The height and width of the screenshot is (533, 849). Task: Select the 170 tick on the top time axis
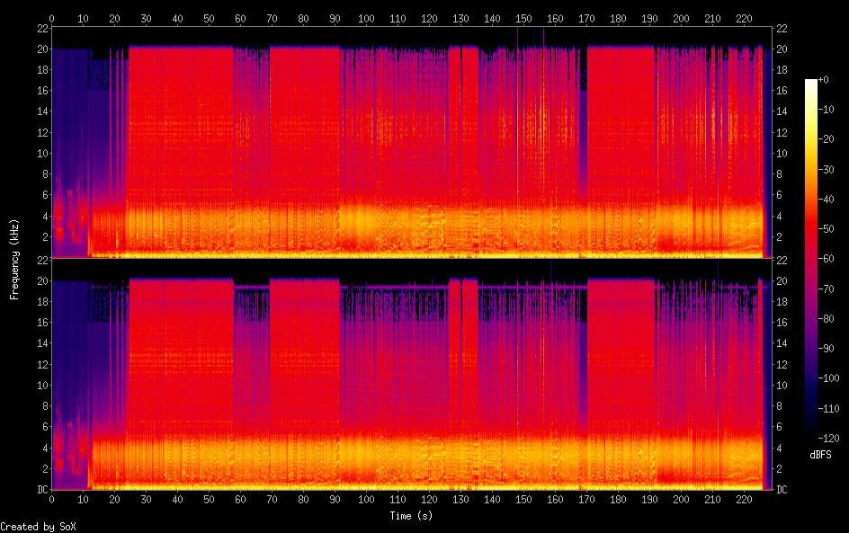586,18
